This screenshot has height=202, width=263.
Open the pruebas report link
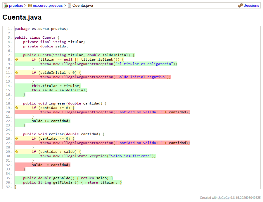[x=16, y=6]
